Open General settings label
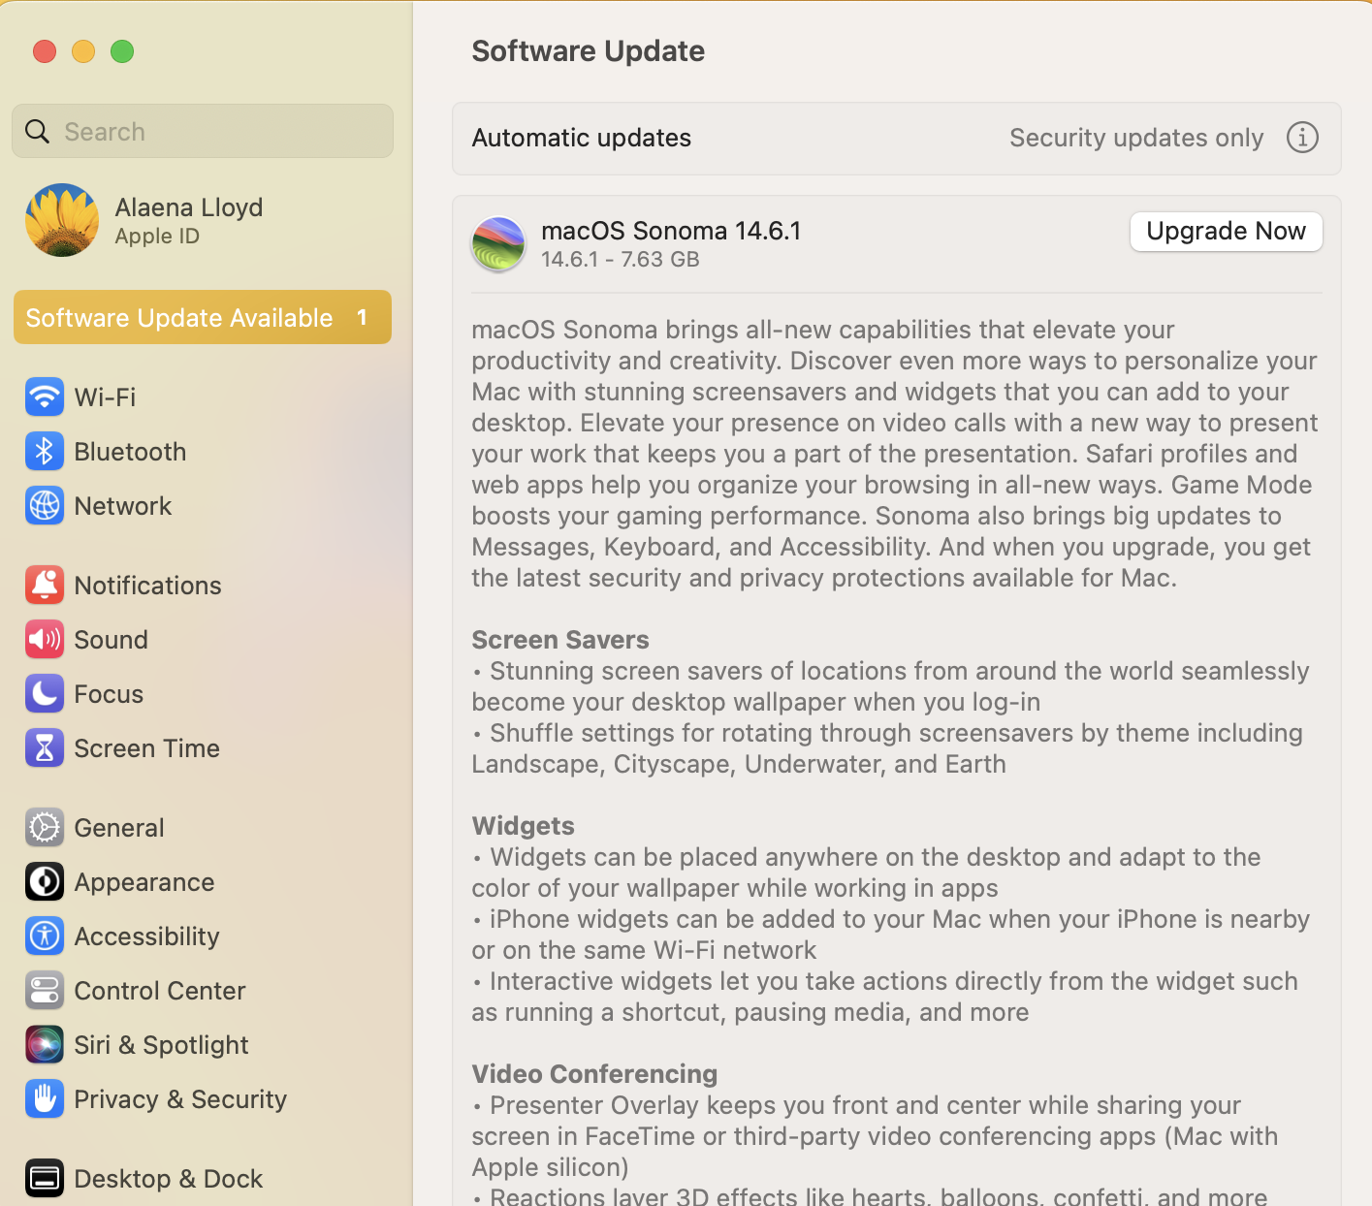 [119, 828]
